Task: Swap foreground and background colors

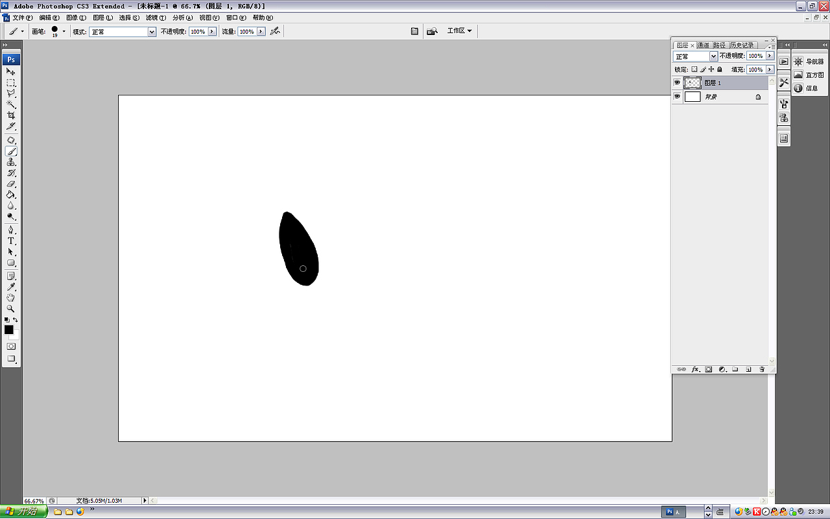Action: [x=16, y=320]
